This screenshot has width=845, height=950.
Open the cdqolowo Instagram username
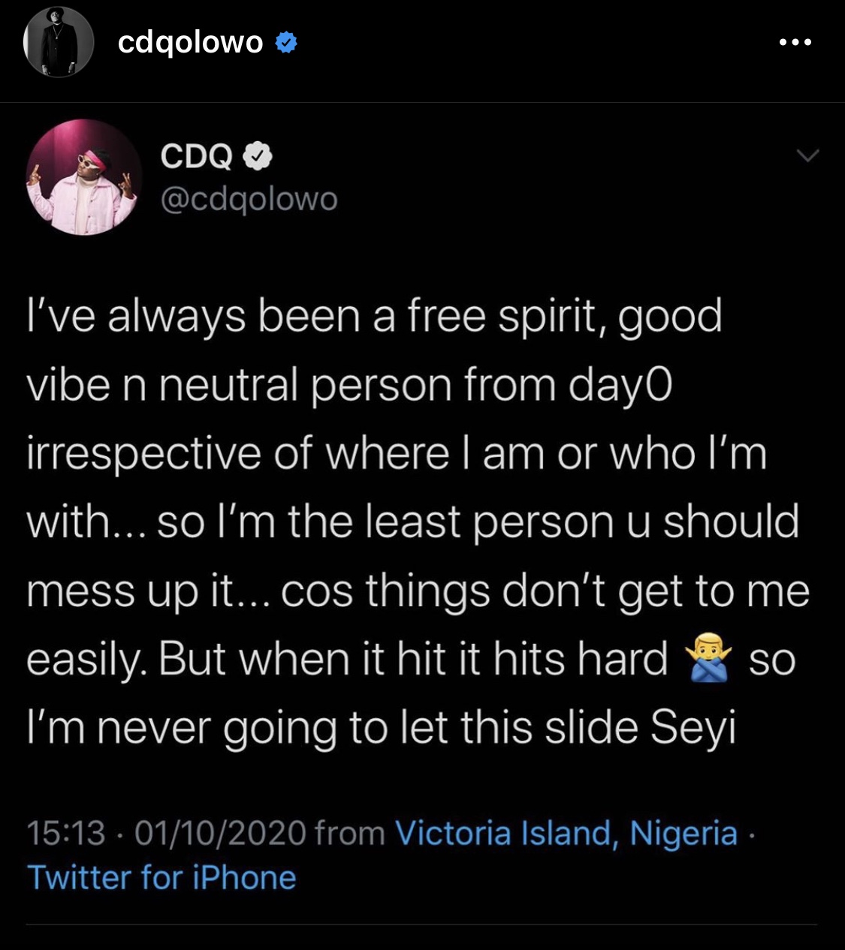click(x=190, y=44)
